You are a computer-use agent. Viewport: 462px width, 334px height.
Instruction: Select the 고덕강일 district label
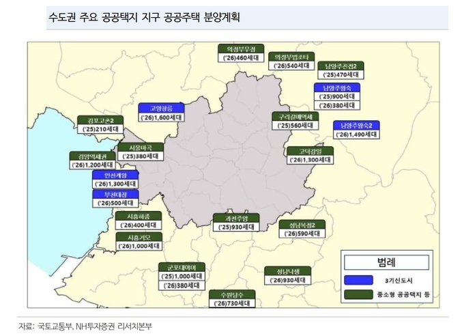311,150
